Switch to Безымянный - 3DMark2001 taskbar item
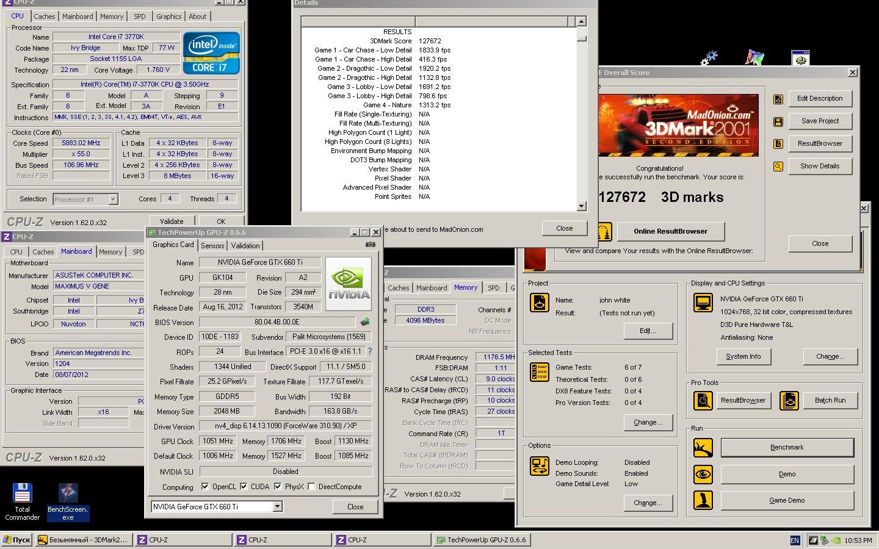This screenshot has width=879, height=549. (83, 540)
